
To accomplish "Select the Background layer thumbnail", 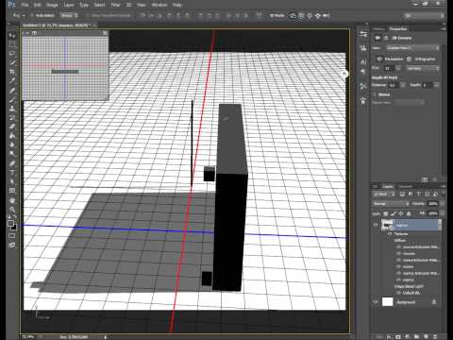I will tap(387, 301).
